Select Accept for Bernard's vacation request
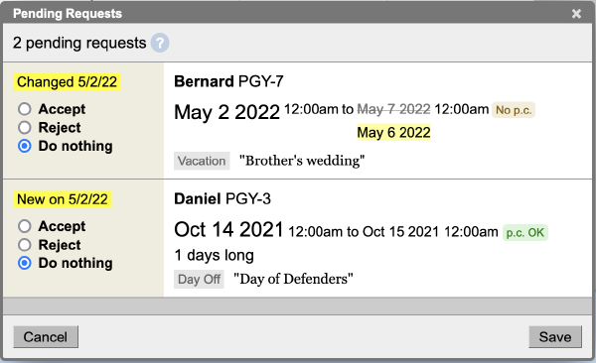Image resolution: width=596 pixels, height=363 pixels. (25, 109)
